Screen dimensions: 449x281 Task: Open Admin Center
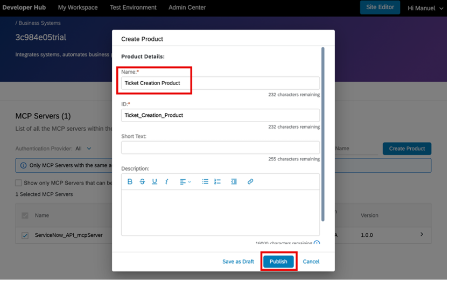tap(187, 8)
